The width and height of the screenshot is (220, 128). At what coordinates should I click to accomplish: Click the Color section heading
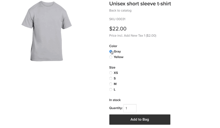tap(113, 46)
